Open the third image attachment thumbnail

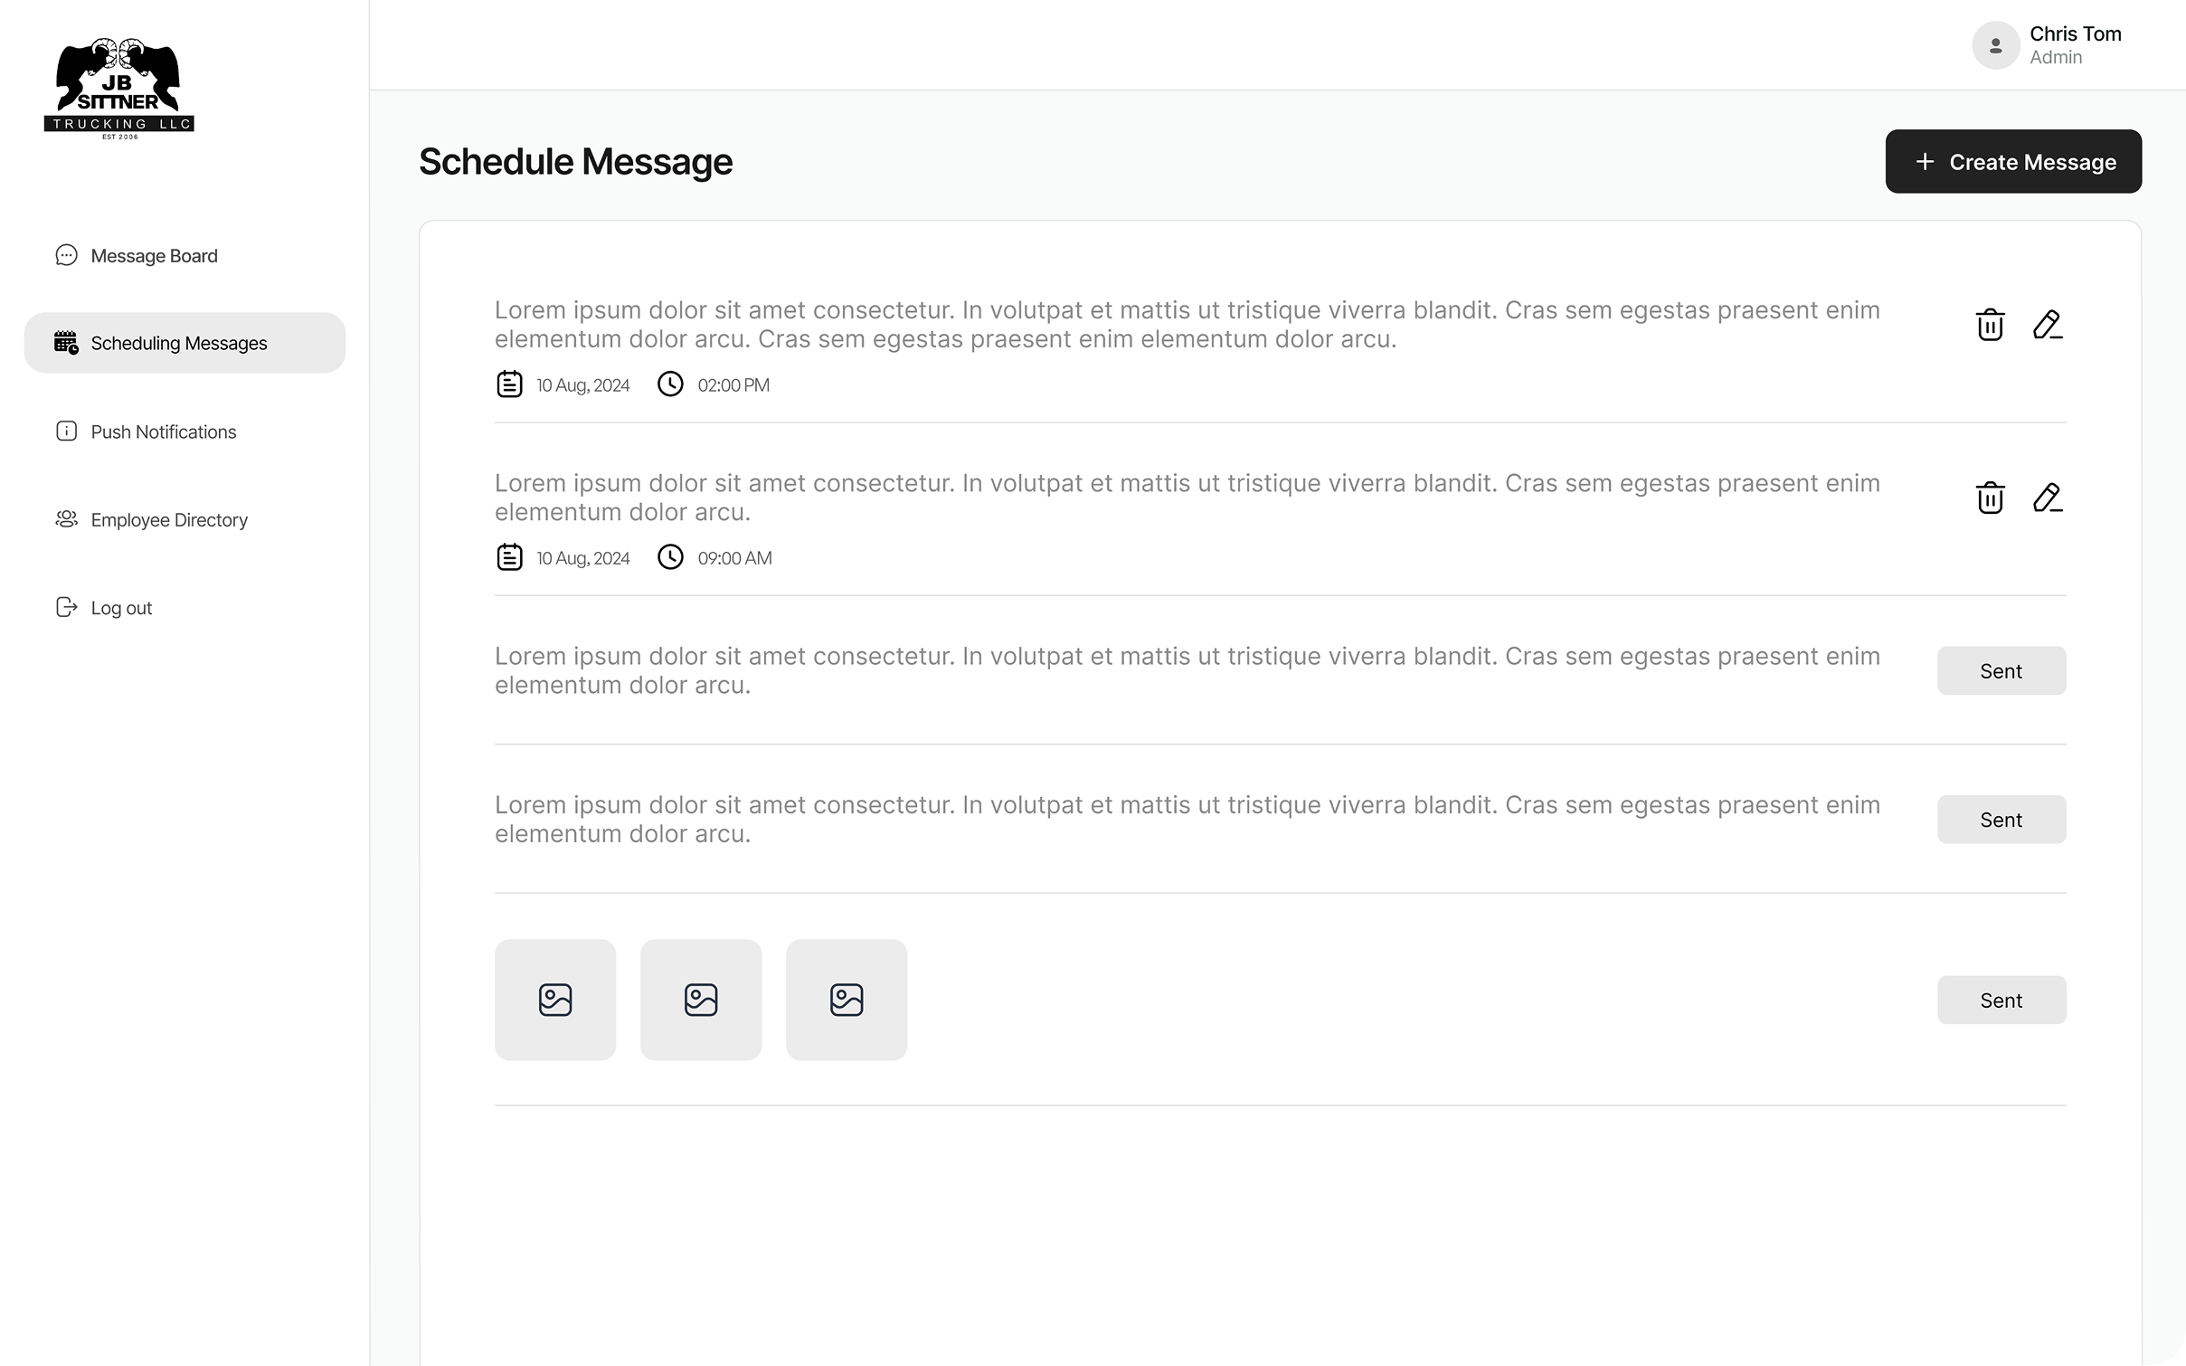pos(847,1000)
